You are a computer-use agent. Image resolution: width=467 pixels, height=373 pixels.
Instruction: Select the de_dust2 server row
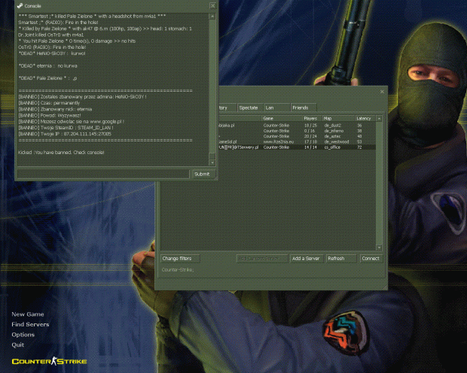click(297, 126)
